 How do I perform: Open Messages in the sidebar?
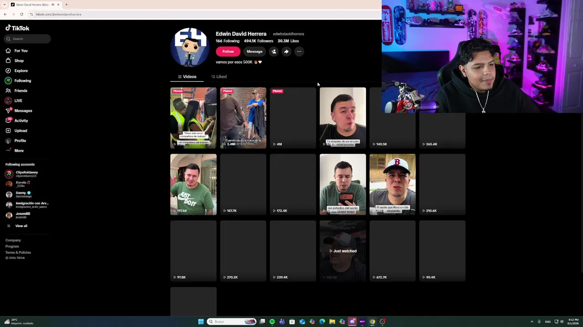pyautogui.click(x=19, y=110)
